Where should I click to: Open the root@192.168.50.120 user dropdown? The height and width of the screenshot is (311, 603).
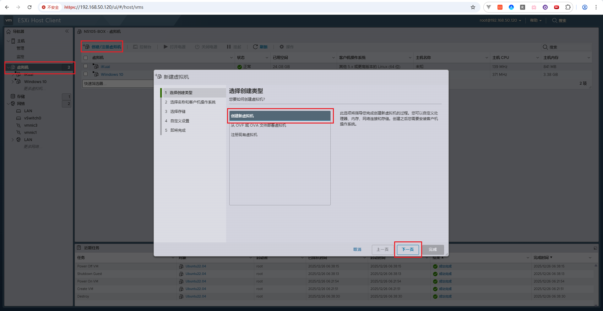[x=500, y=20]
